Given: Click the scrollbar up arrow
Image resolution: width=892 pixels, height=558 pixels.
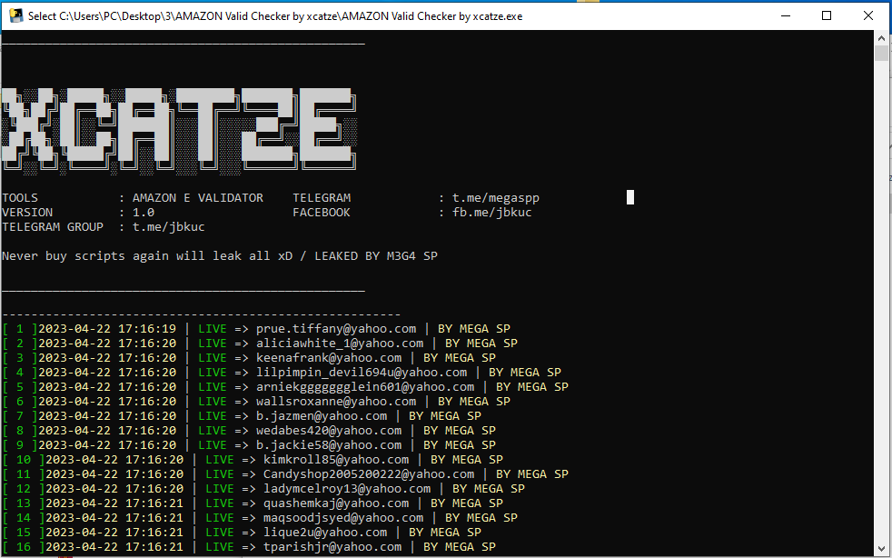Looking at the screenshot, I should (881, 38).
